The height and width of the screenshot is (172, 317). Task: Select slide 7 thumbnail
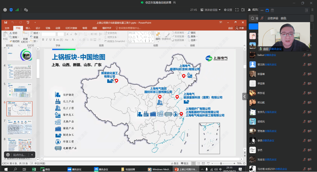tap(19, 127)
